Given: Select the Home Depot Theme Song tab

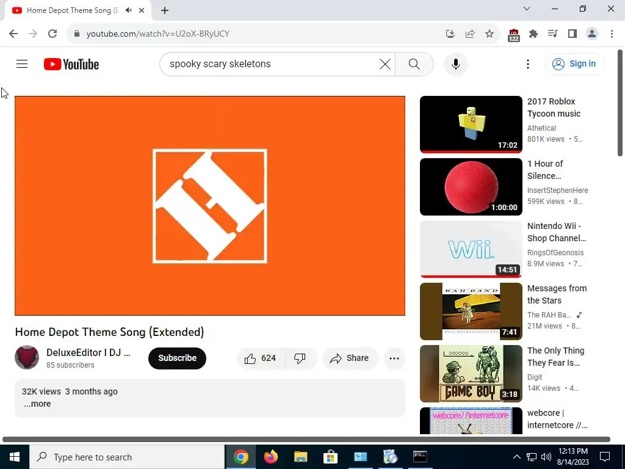Looking at the screenshot, I should click(x=73, y=10).
